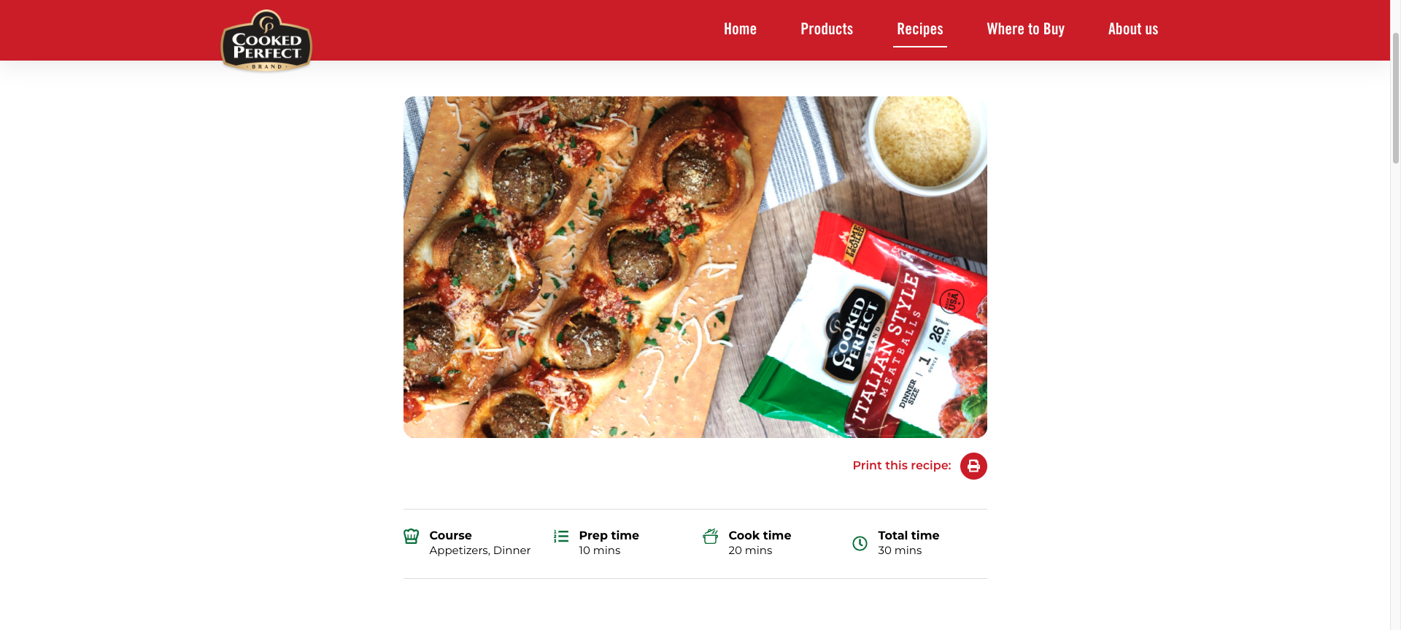Screen dimensions: 1401x630
Task: Open the Products menu item
Action: (827, 29)
